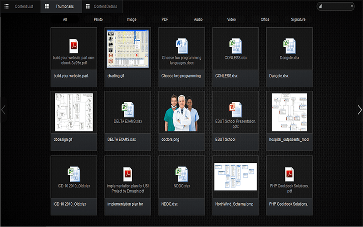Viewport: 363px width, 227px height.
Task: Filter files by PDF type
Action: point(165,20)
